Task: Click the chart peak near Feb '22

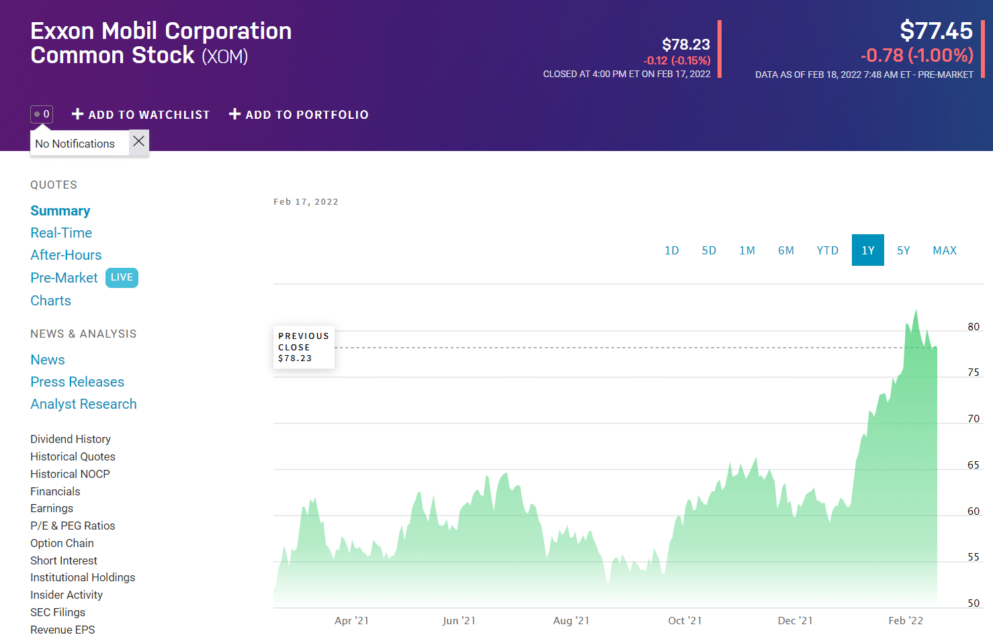Action: pos(916,311)
